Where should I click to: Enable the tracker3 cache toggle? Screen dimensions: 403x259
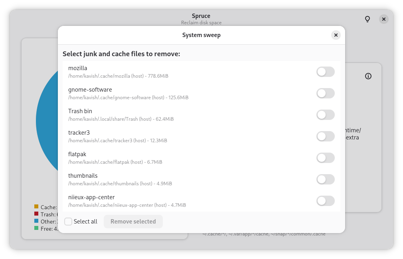click(x=325, y=136)
